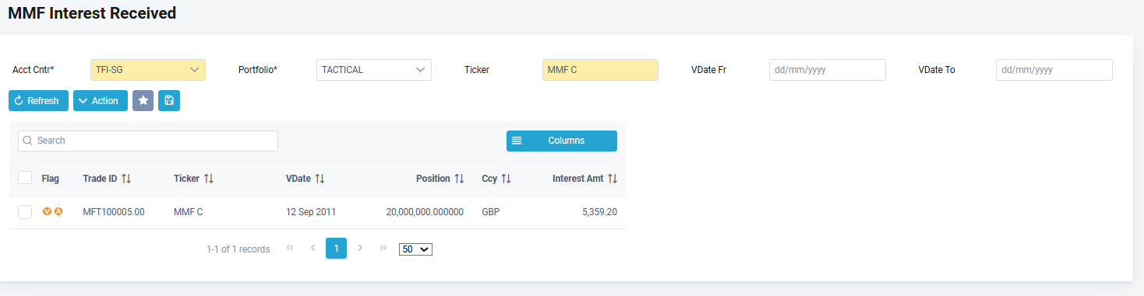Click the Refresh button
Screen dimensions: 1144x296
click(38, 101)
